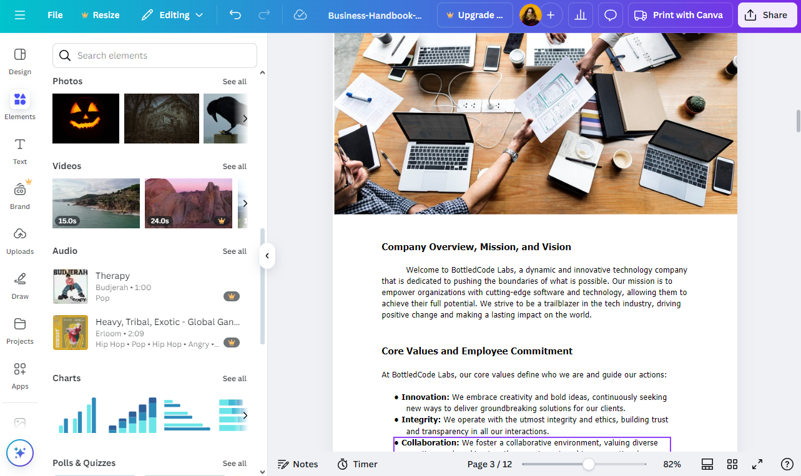Open the analytics chart icon

(581, 15)
